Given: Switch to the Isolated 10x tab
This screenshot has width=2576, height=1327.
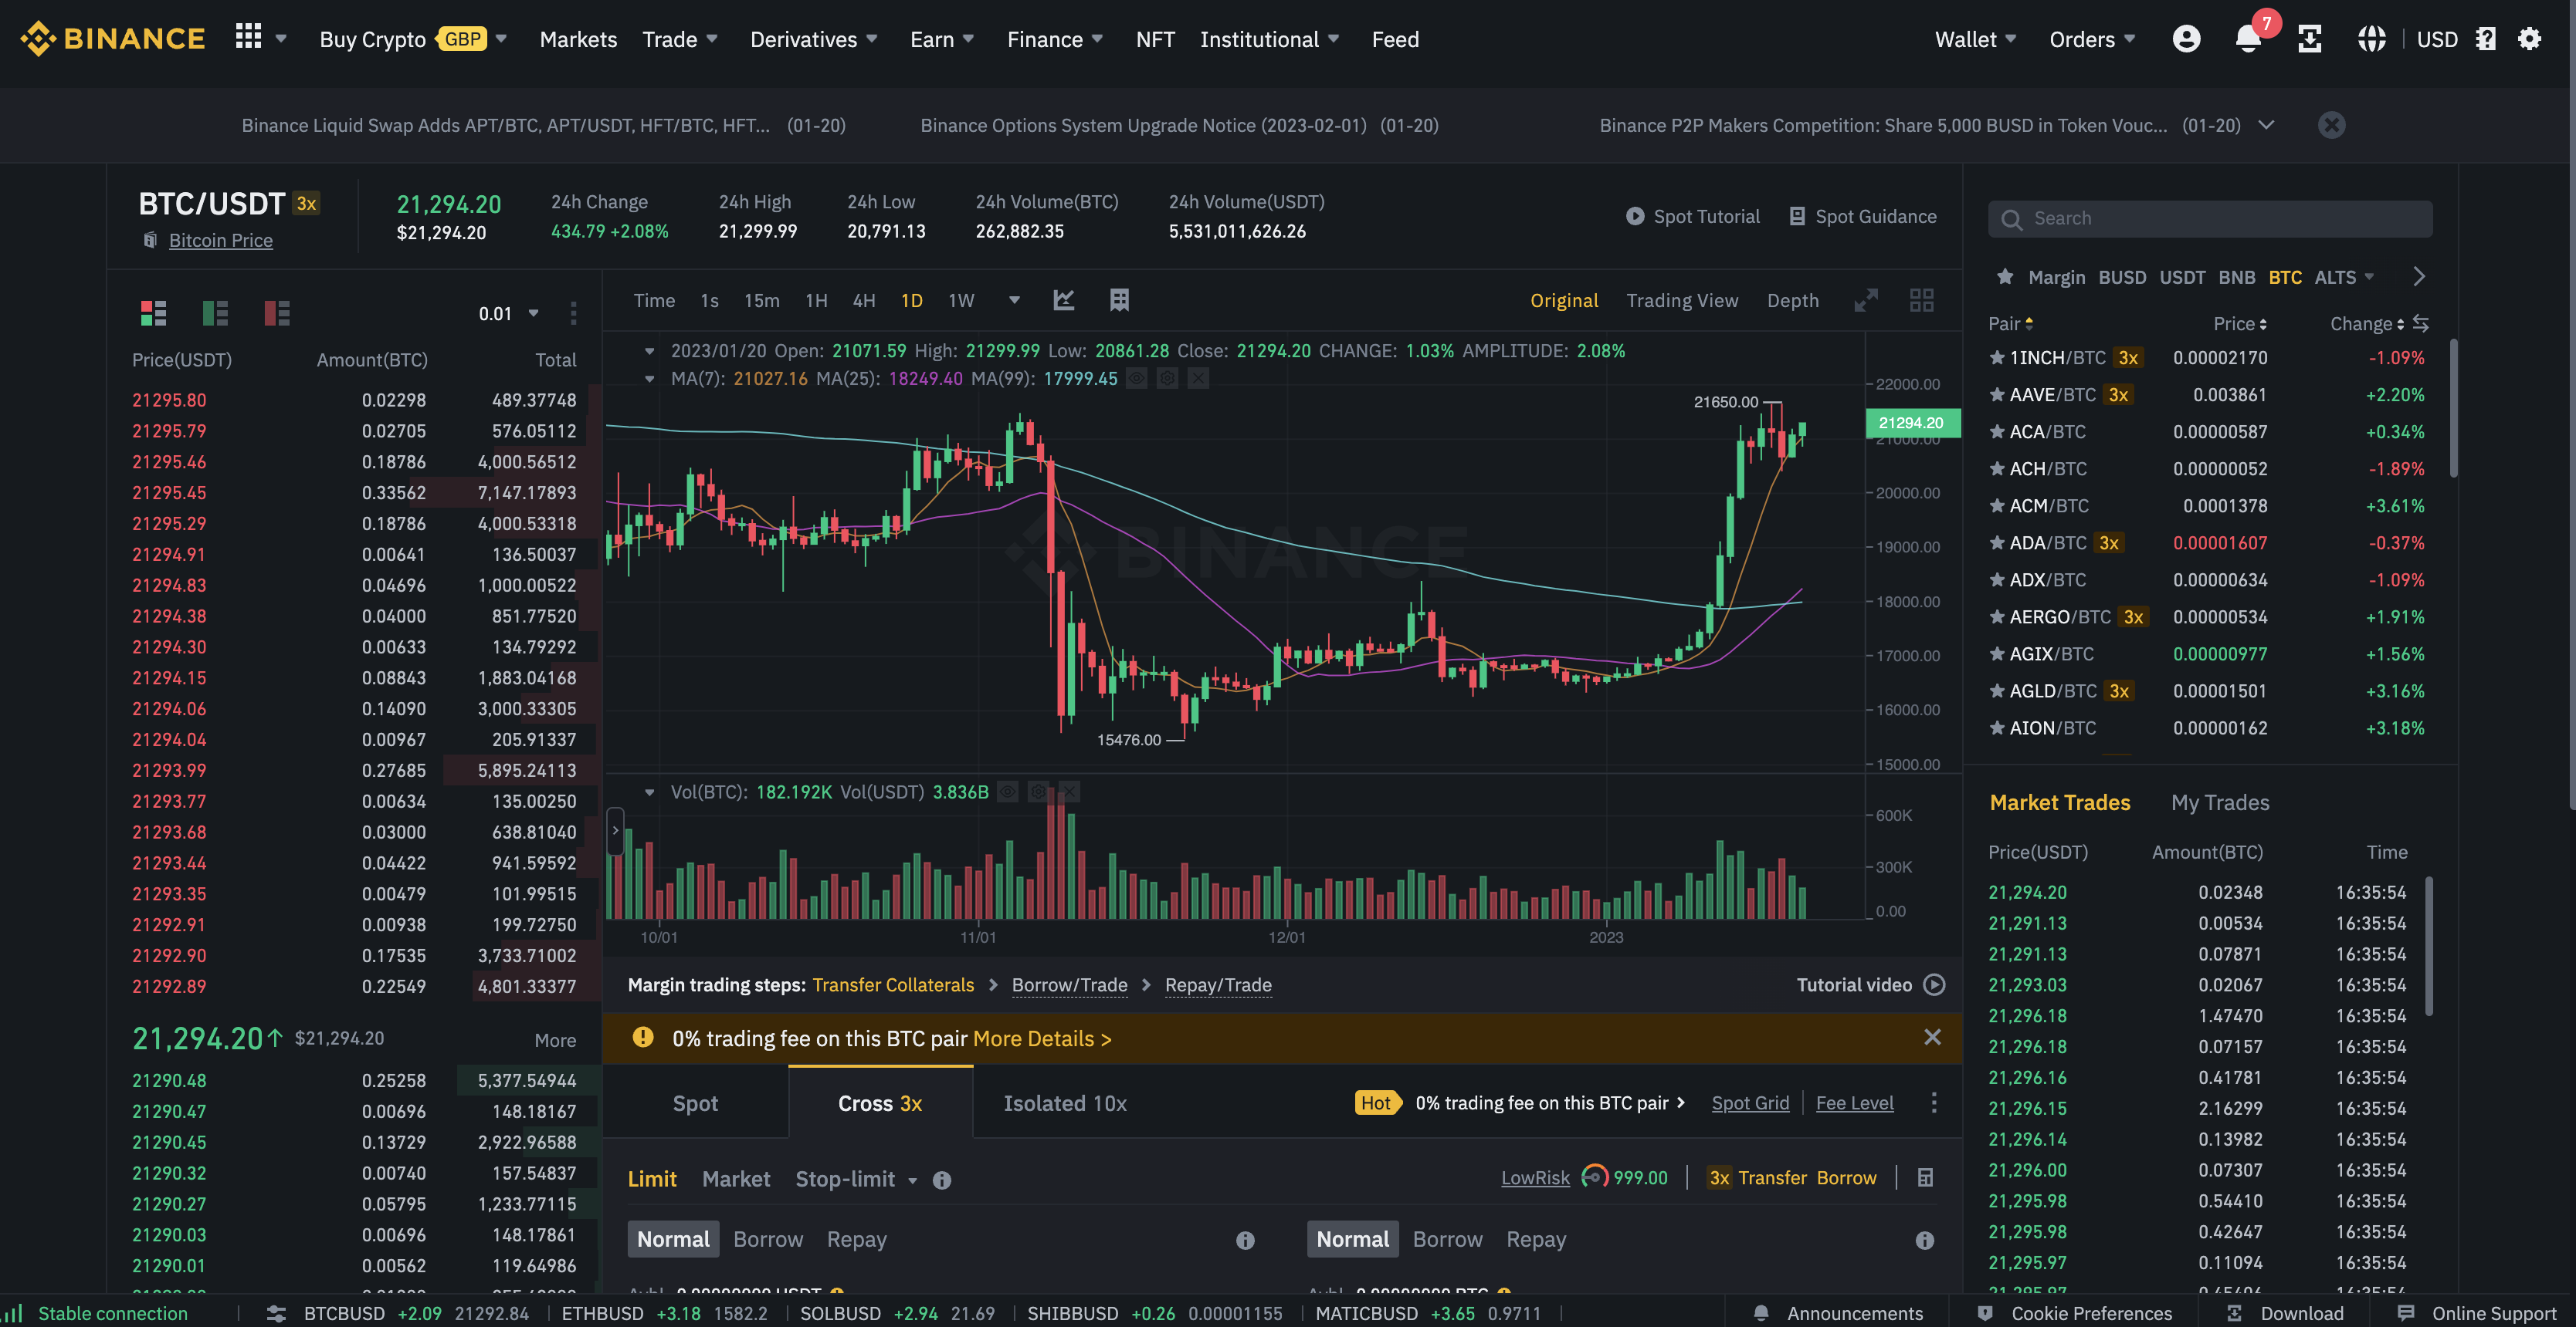Looking at the screenshot, I should (x=1064, y=1103).
